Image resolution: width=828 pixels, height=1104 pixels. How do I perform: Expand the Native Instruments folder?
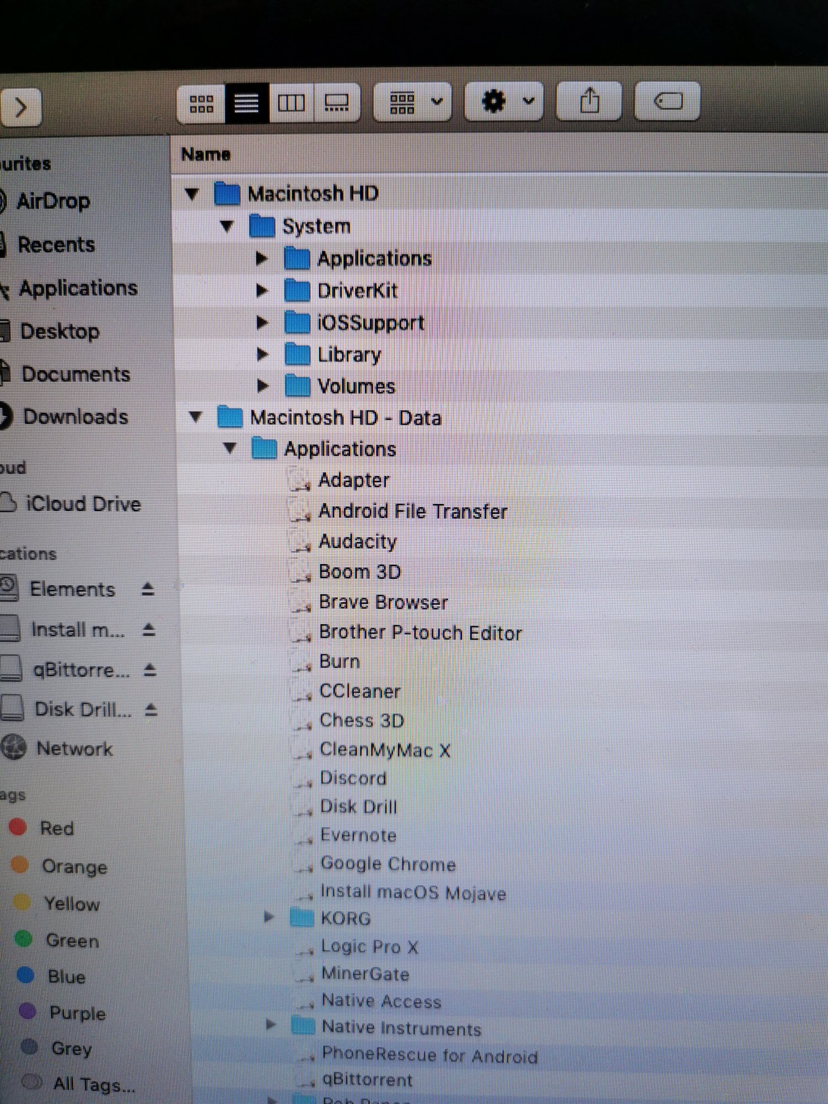tap(270, 1025)
